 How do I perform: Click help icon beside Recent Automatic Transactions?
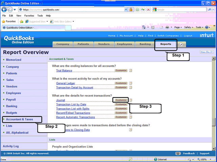click(x=130, y=117)
